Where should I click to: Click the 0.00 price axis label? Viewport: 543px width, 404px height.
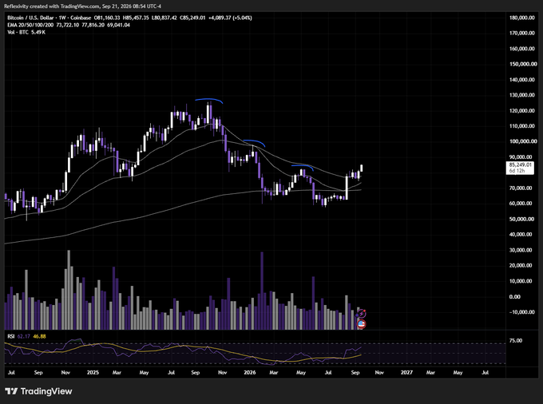[x=515, y=297]
